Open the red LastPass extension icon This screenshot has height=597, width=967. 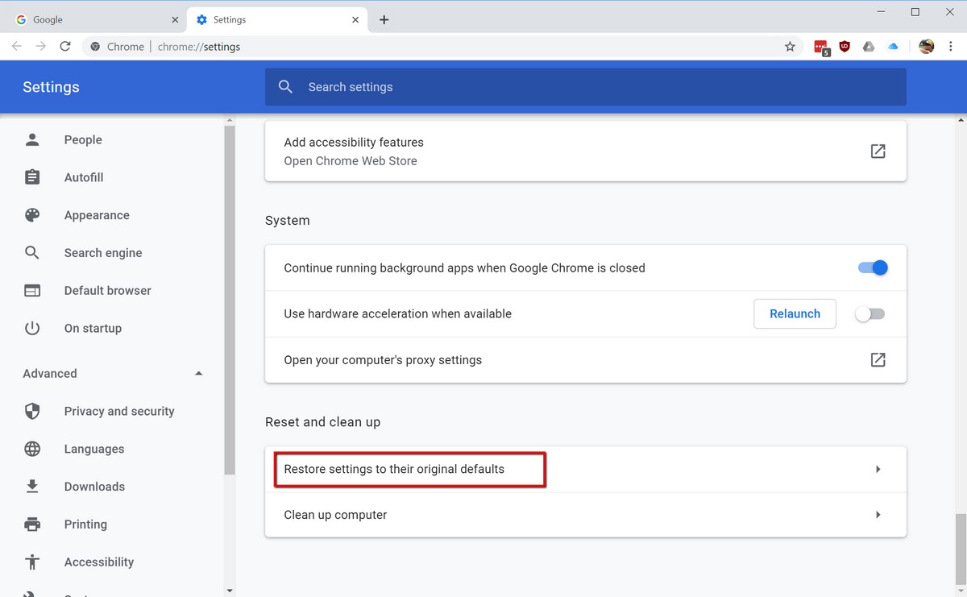pos(821,48)
